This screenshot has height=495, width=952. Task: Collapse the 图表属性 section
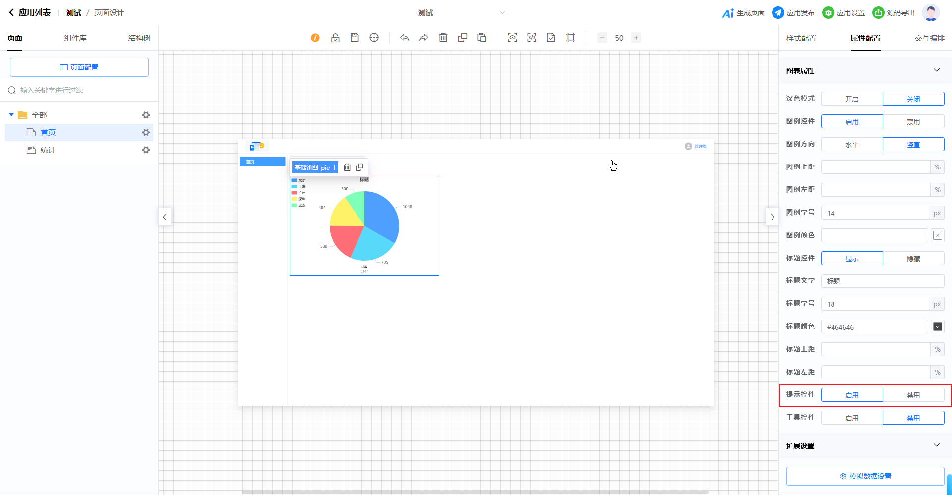click(x=936, y=70)
